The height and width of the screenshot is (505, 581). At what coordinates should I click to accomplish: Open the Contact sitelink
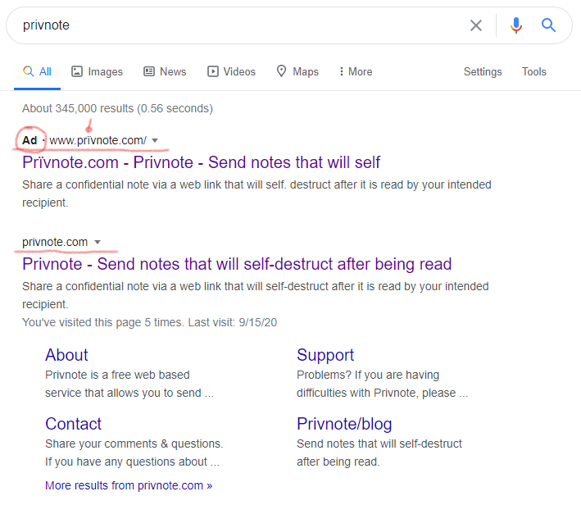(74, 424)
